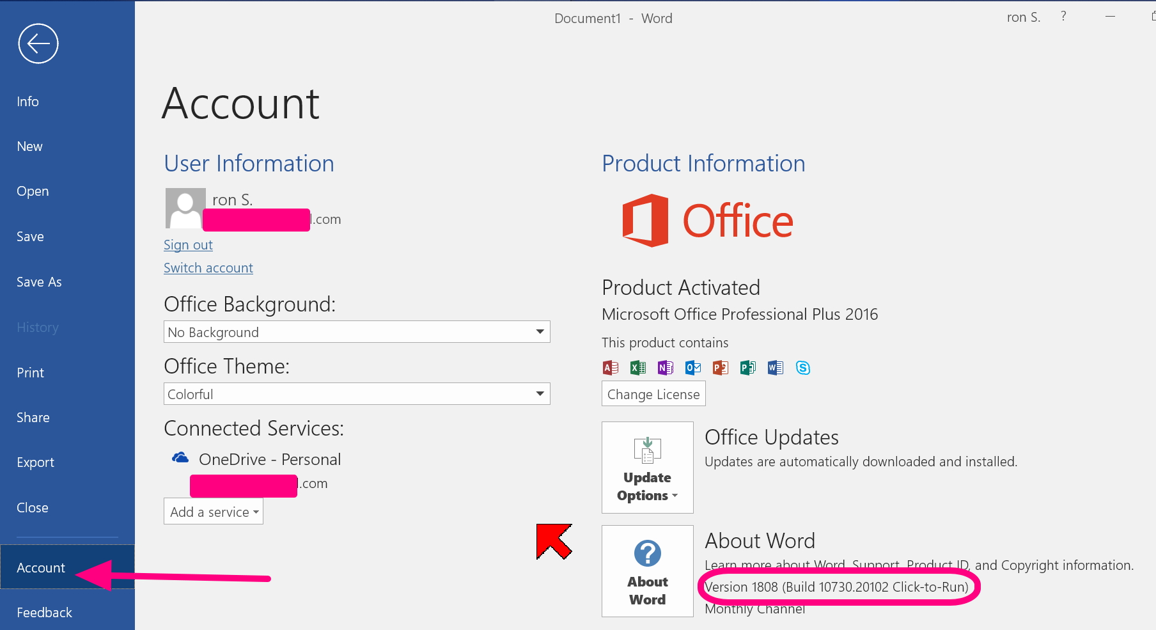Click the Excel app icon

638,368
